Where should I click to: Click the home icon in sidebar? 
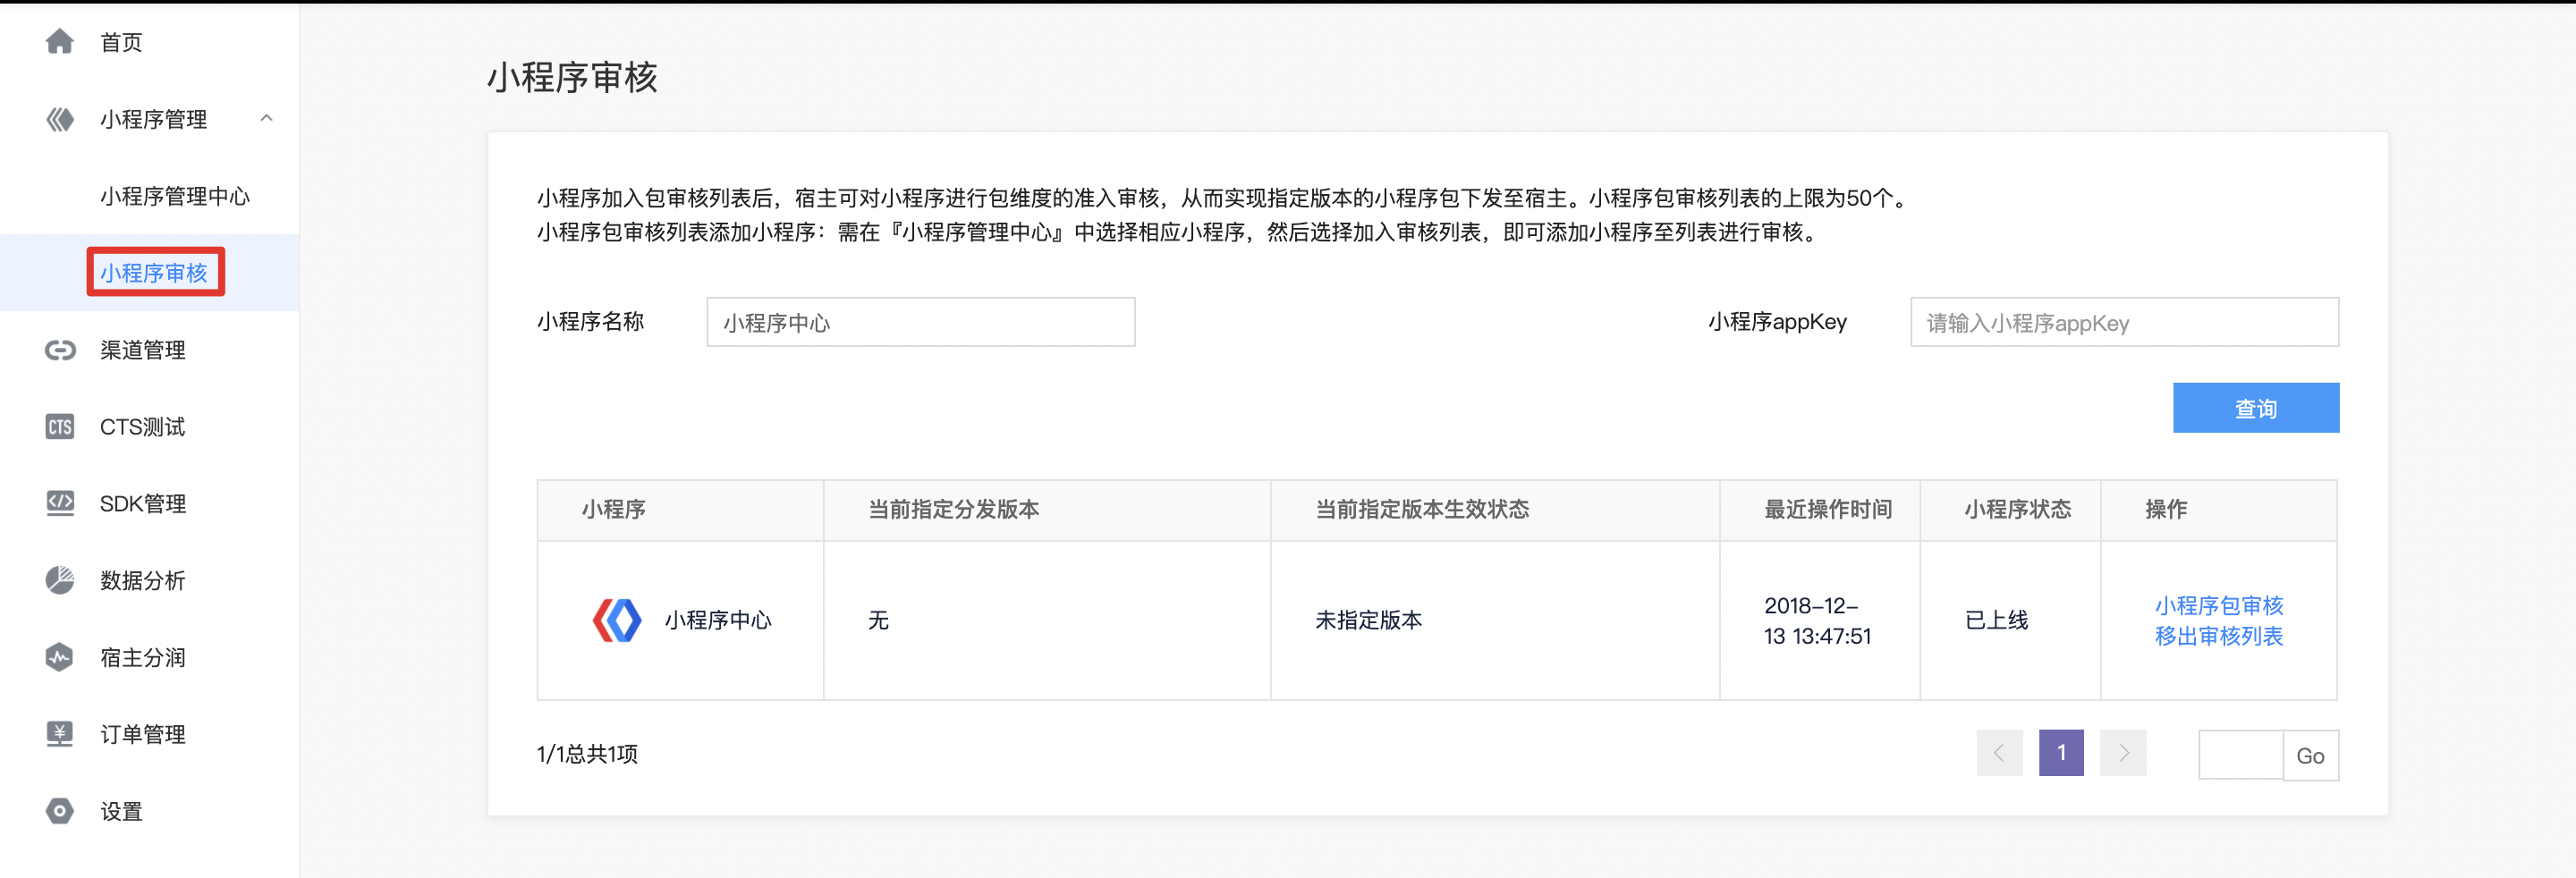(60, 42)
